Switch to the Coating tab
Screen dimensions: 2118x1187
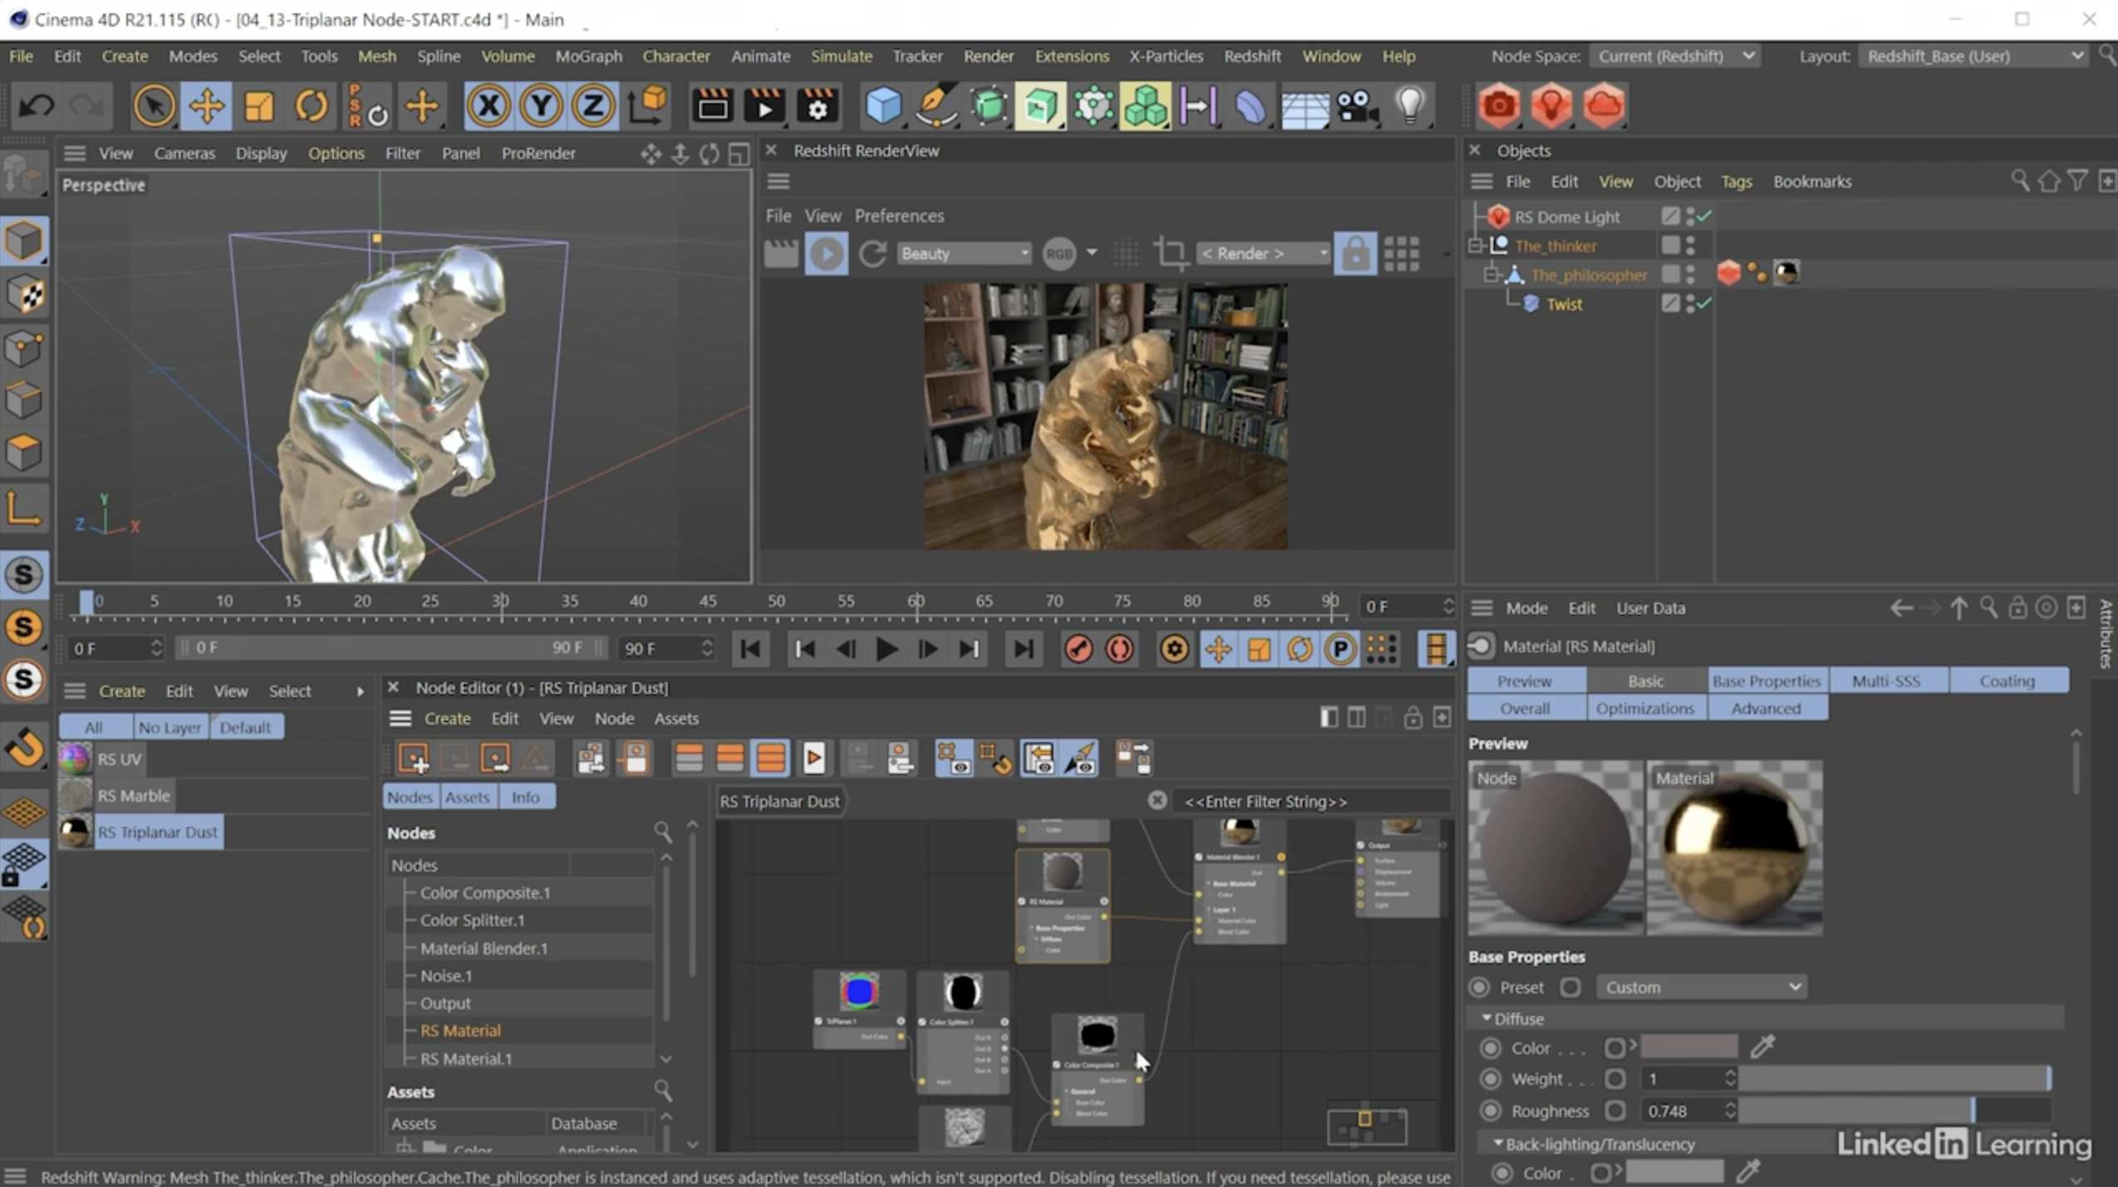(2007, 681)
